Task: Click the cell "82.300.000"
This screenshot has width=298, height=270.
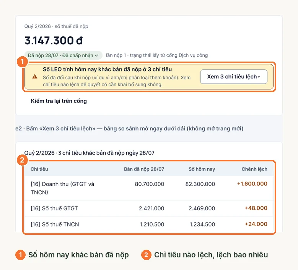Action: tap(200, 184)
